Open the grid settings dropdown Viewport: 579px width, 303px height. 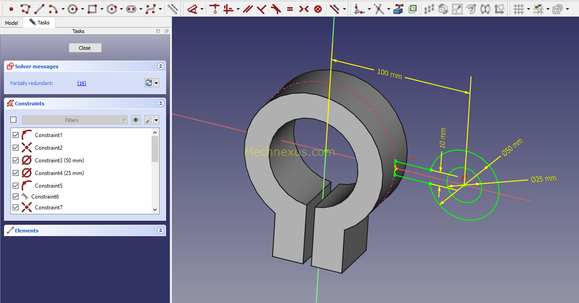click(x=527, y=9)
